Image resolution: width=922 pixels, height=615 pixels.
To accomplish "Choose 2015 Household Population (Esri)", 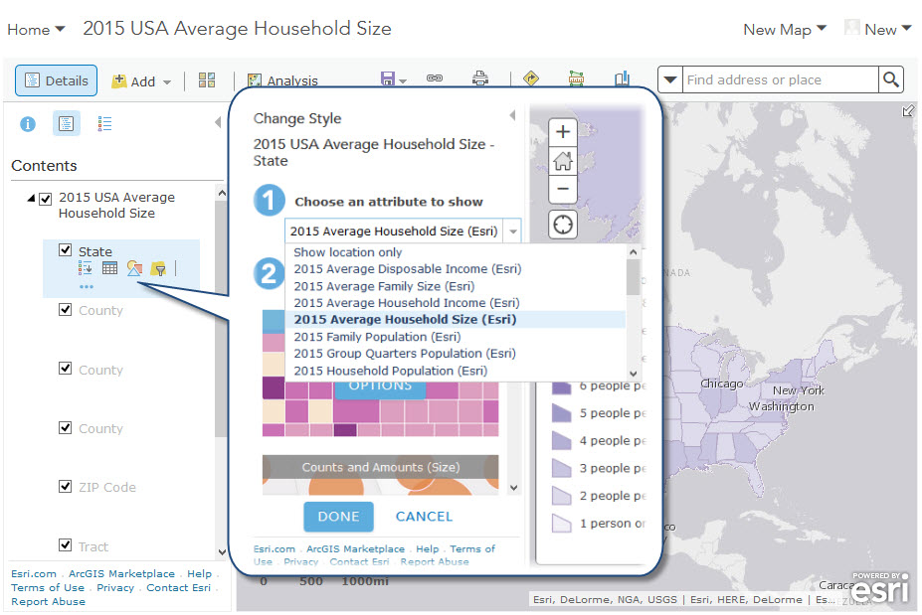I will (391, 371).
